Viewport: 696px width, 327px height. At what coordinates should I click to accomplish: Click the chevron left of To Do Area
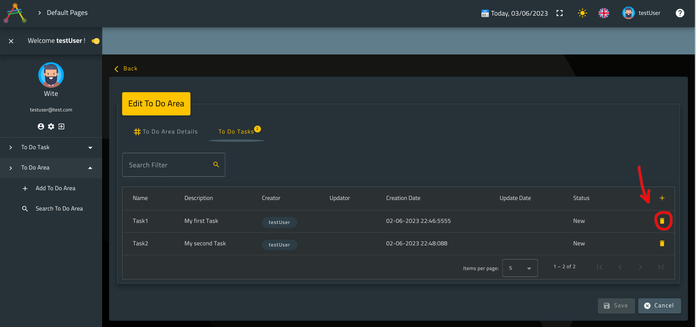(x=11, y=168)
